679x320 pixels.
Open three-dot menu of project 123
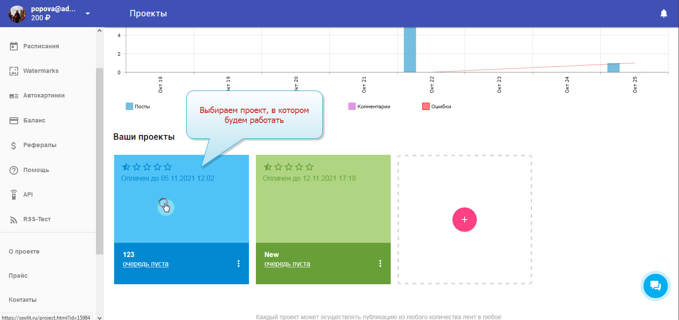click(239, 264)
